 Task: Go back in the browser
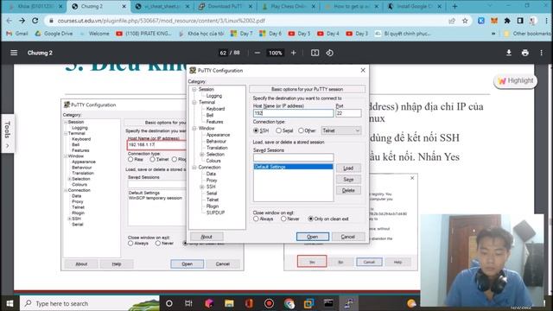(x=10, y=21)
